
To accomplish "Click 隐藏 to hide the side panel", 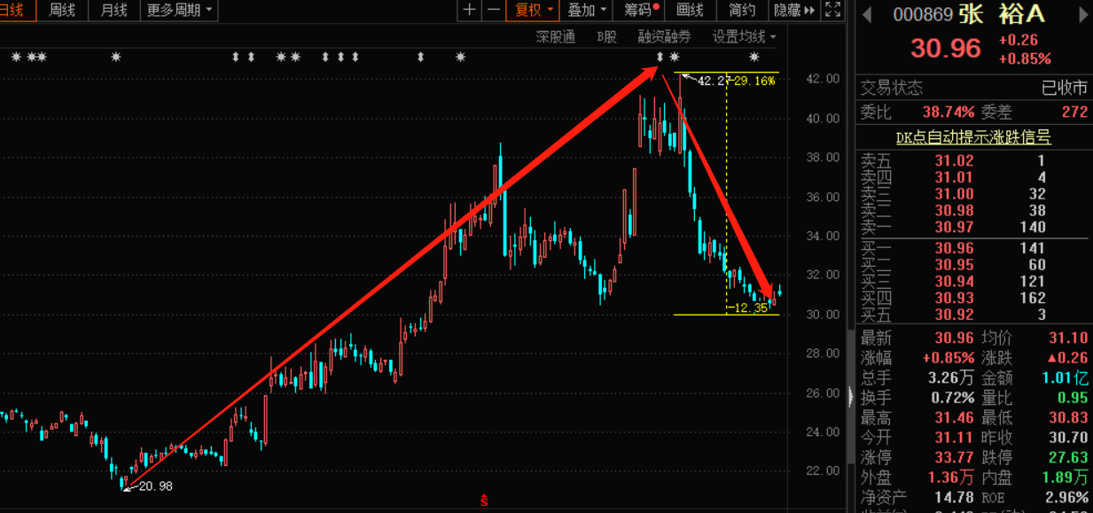I will click(x=794, y=11).
